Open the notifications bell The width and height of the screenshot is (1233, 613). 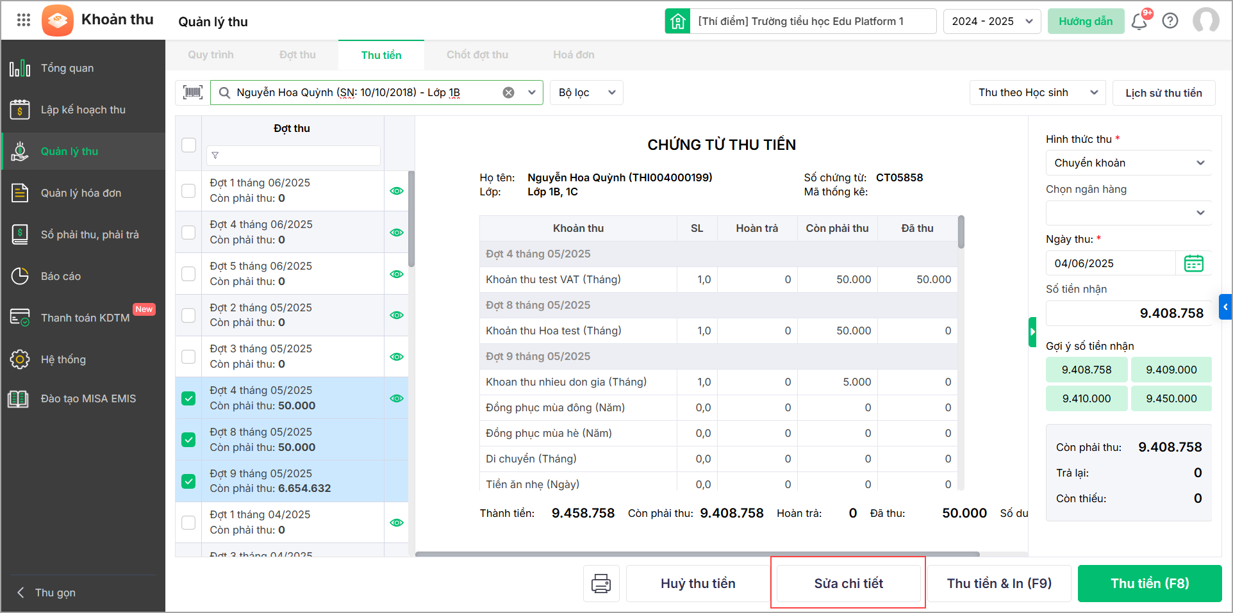click(x=1139, y=21)
